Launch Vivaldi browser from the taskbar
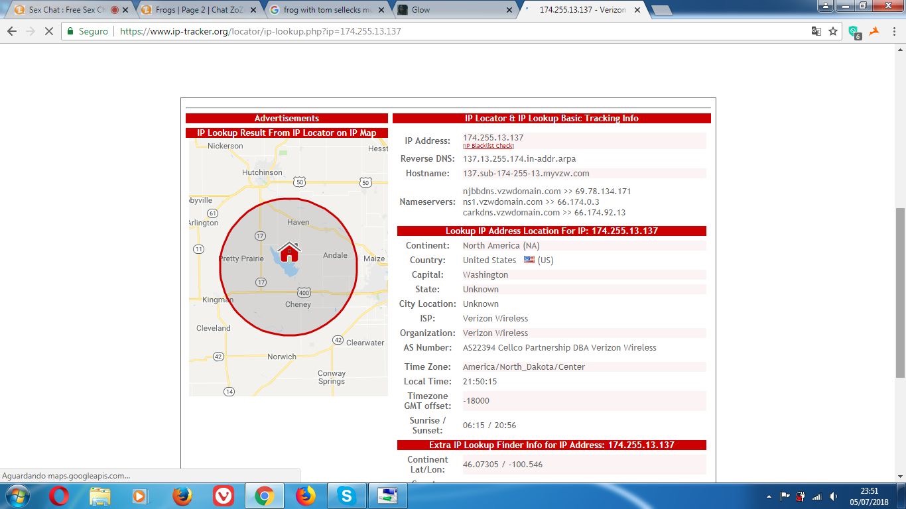906x509 pixels. click(x=223, y=495)
